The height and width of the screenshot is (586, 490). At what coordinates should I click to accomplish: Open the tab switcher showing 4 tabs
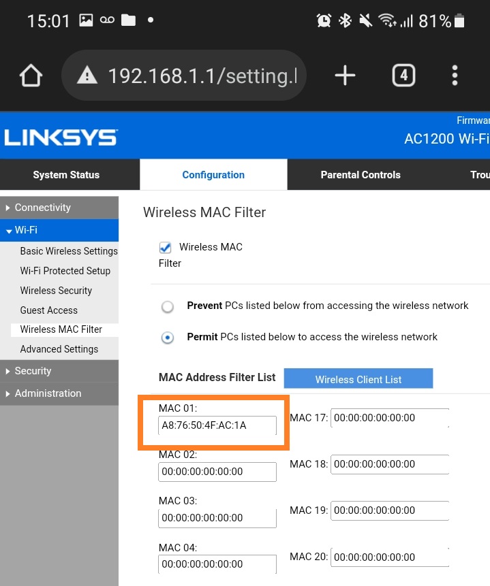403,76
